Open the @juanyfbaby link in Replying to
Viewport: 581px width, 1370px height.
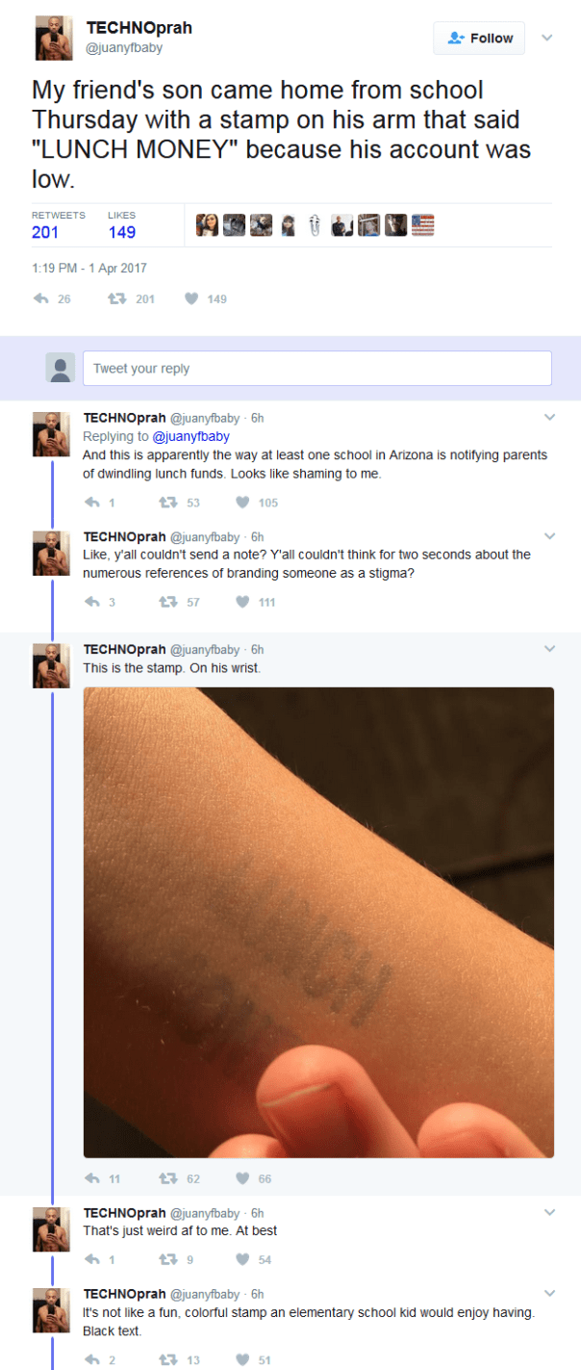click(190, 436)
